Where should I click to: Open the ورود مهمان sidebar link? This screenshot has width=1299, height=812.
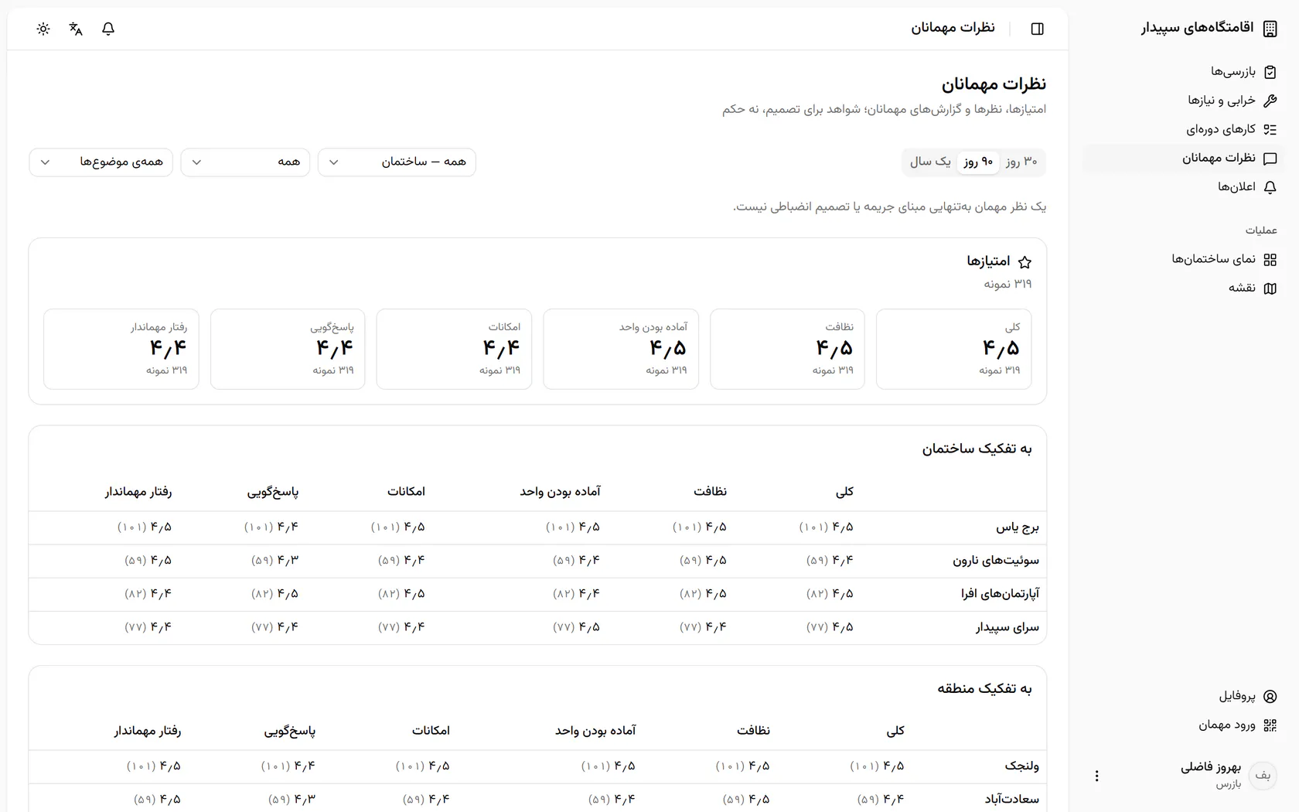1182,725
